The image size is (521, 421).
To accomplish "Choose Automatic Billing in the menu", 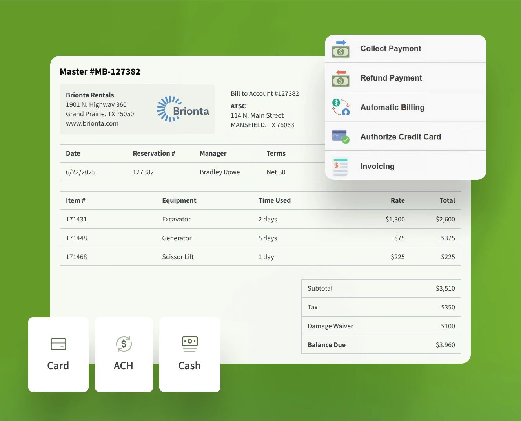I will (x=392, y=108).
